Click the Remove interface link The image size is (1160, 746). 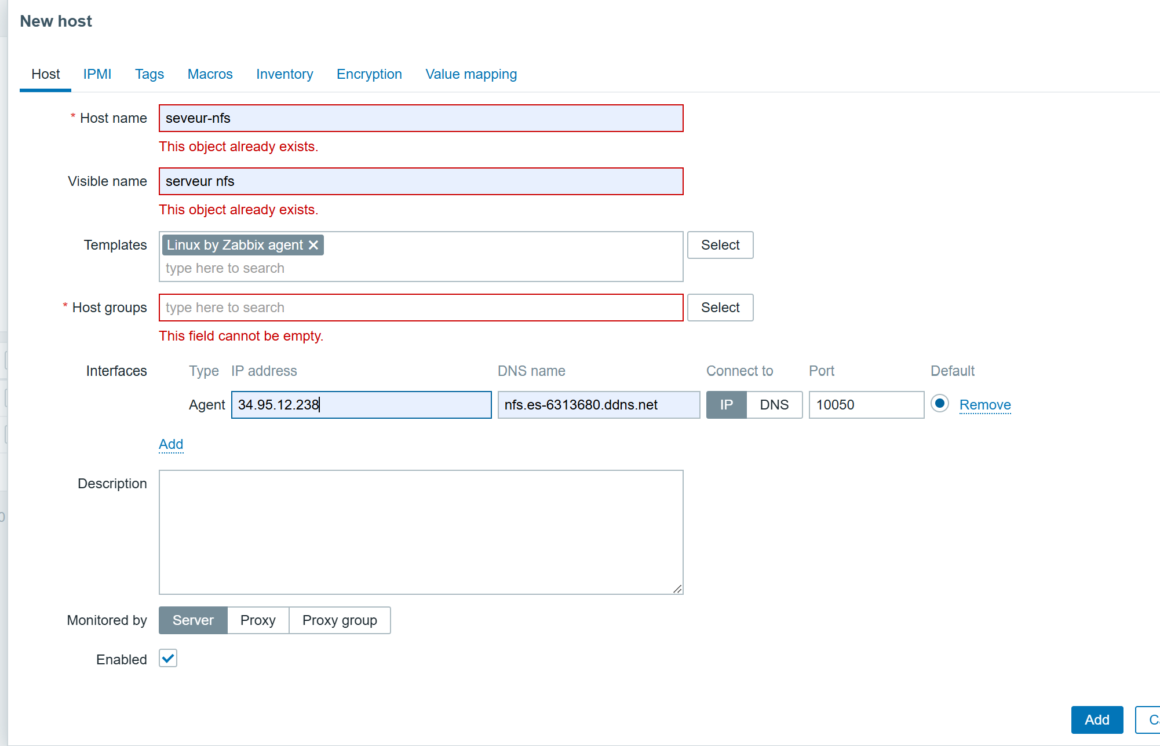point(985,405)
